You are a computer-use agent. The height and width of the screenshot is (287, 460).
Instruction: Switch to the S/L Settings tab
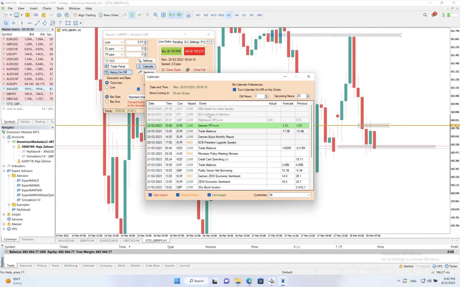[x=192, y=42]
